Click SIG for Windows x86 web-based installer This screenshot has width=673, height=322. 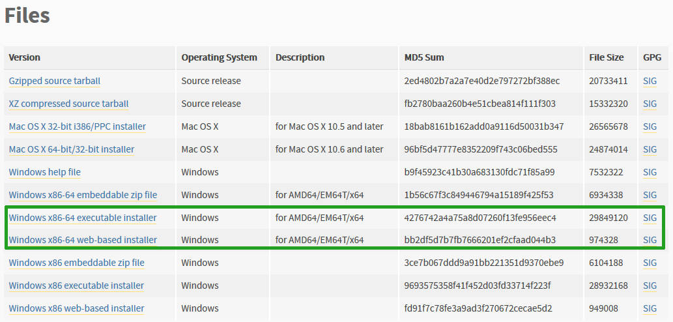click(x=650, y=308)
